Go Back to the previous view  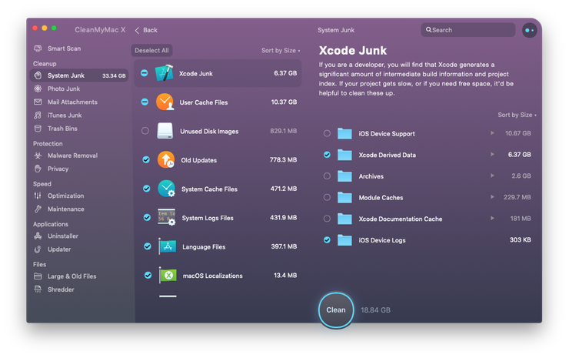[x=146, y=30]
